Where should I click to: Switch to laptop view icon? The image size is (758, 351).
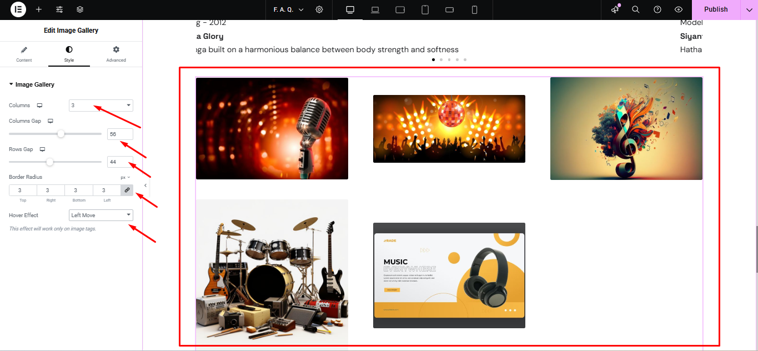pos(375,9)
